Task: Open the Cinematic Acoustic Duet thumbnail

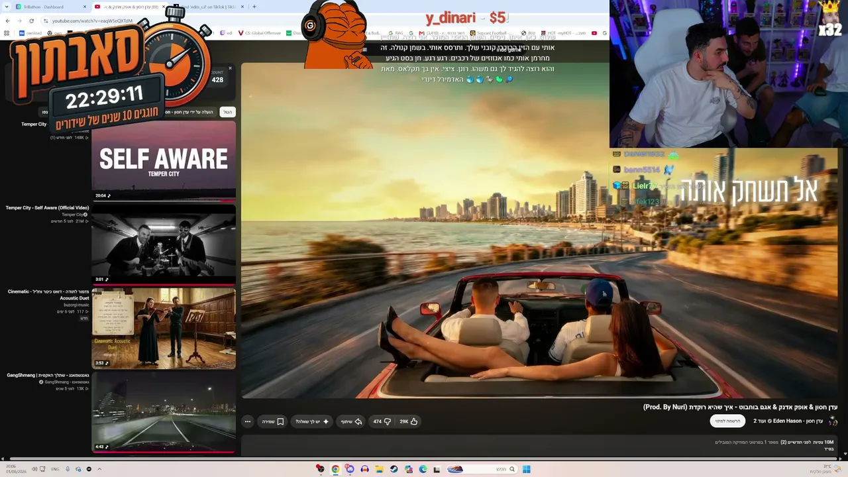Action: pos(164,327)
